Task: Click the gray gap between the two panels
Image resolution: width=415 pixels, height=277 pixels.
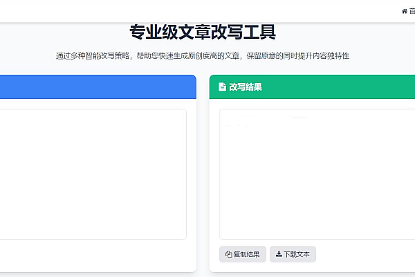Action: pos(203,173)
